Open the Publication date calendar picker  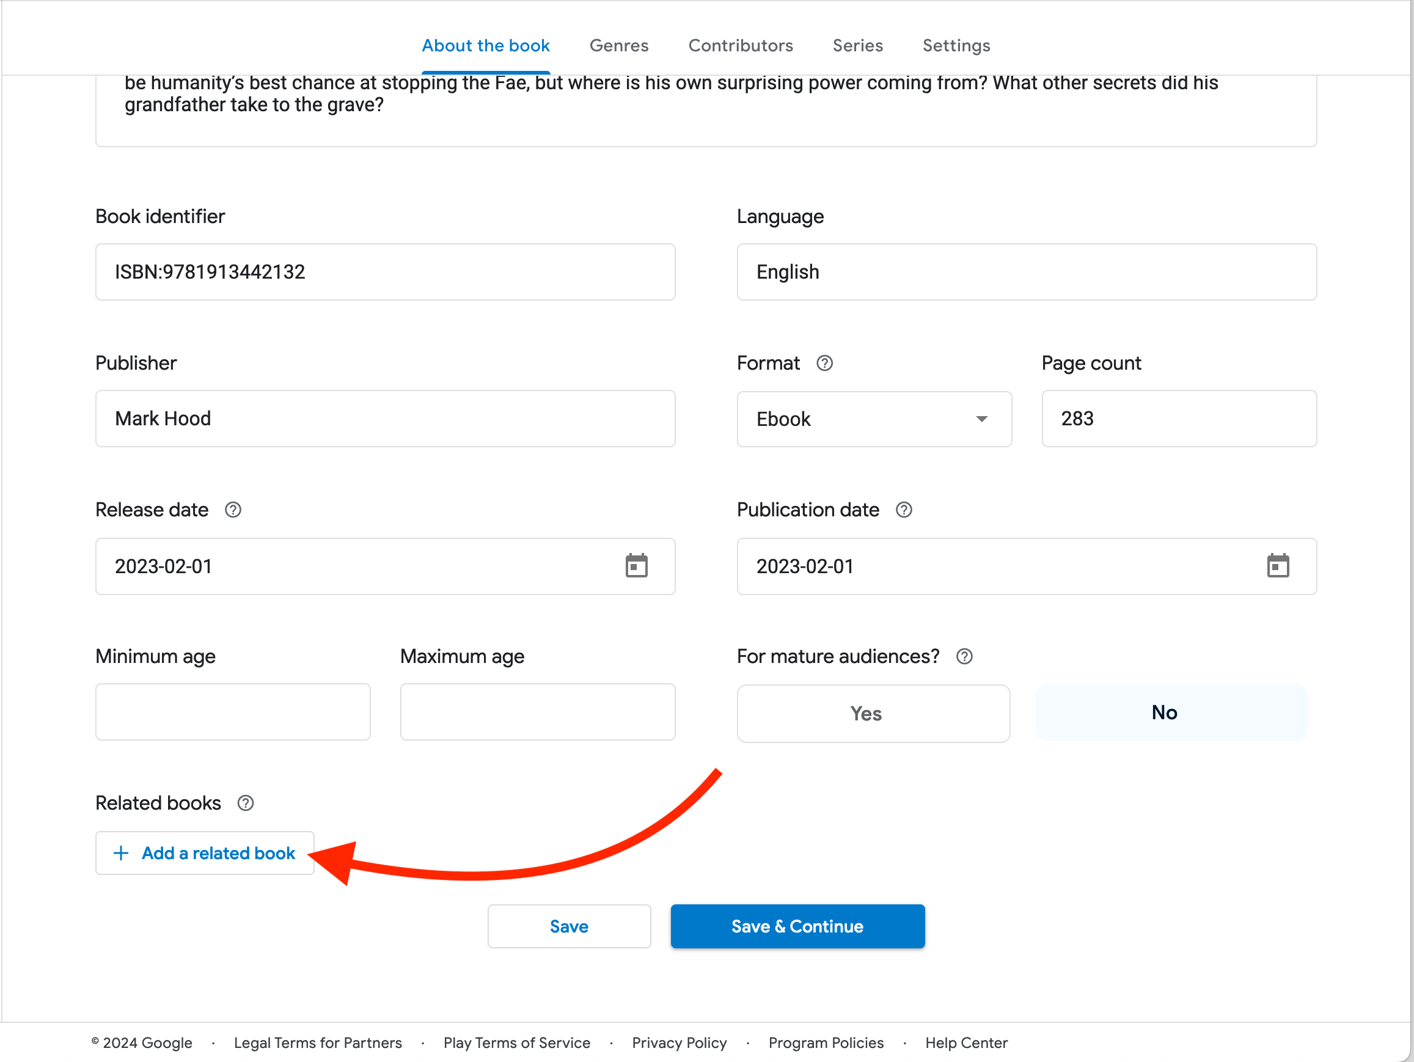point(1277,566)
